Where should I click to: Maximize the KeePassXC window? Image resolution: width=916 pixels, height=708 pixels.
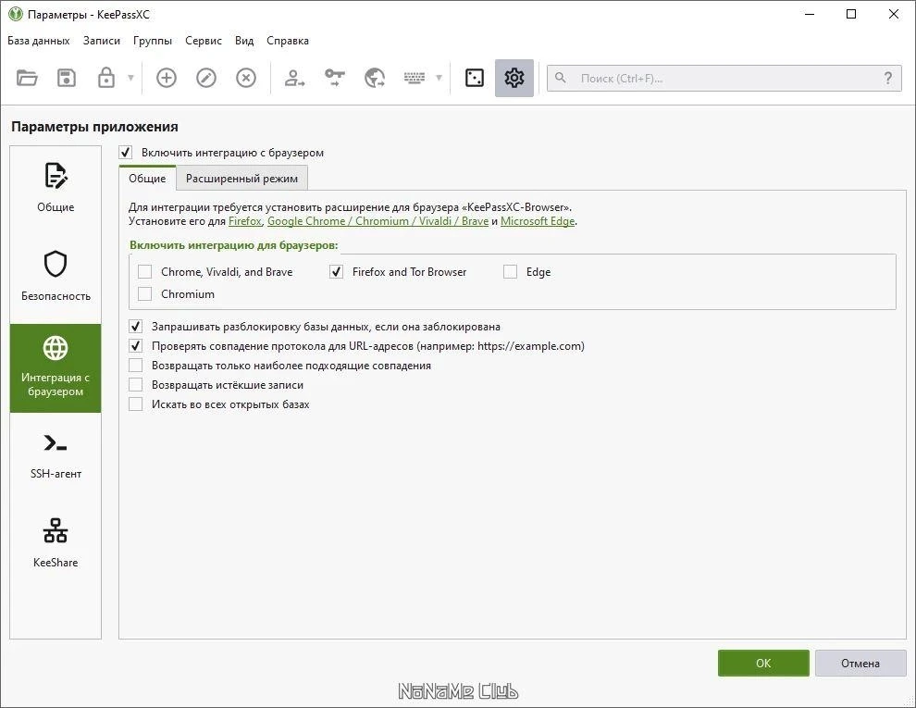[851, 14]
